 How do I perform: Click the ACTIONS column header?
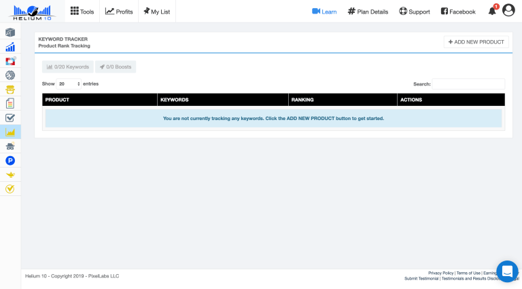[451, 100]
